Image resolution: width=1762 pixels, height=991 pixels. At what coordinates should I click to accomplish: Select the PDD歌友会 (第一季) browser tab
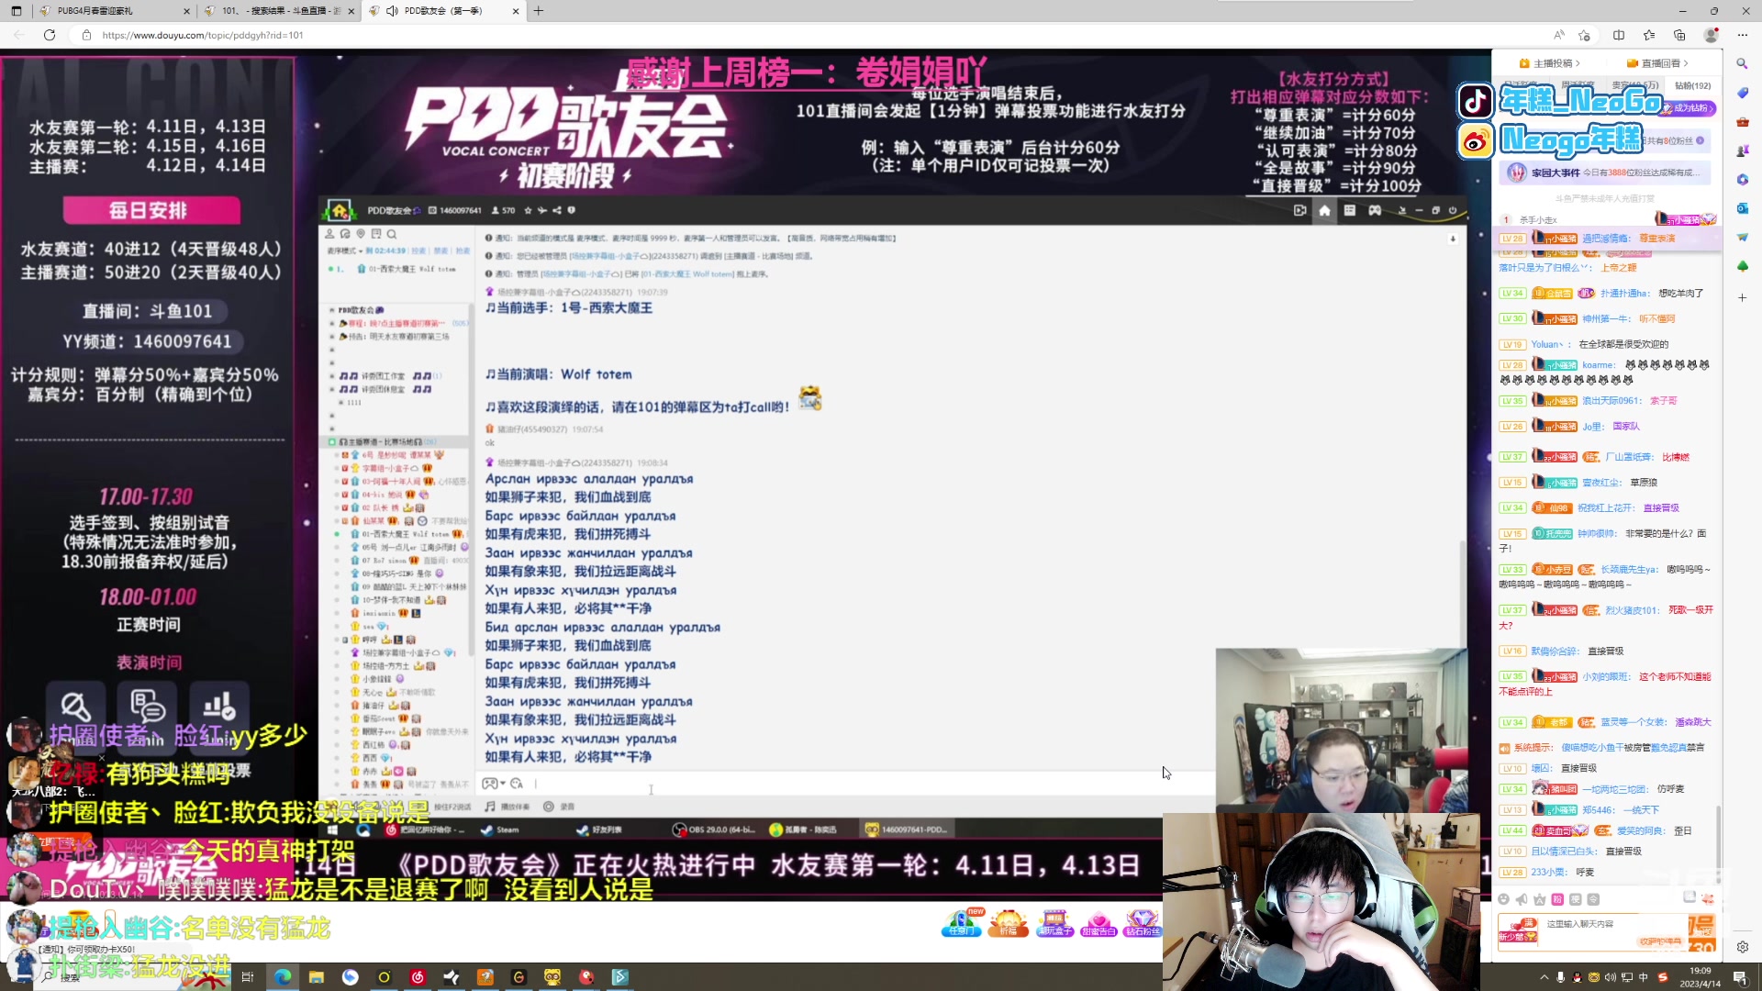[x=442, y=11]
